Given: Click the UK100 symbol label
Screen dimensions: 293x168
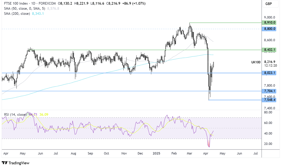Looking at the screenshot, I should 256,62.
